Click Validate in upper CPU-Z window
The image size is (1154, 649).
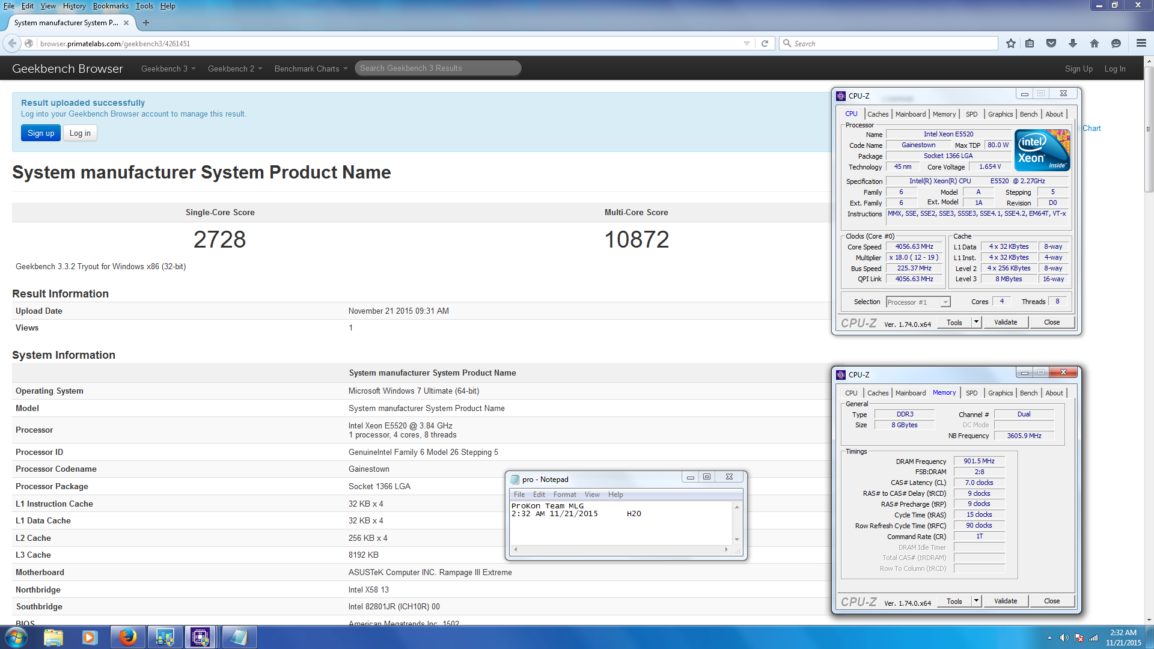tap(1006, 322)
